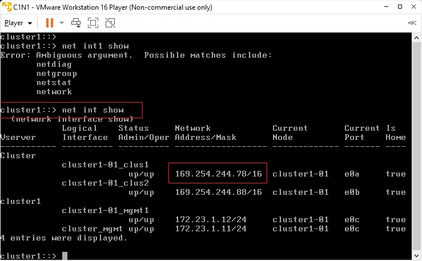The image size is (422, 261).
Task: Pause the virtual machine with the orange button
Action: click(x=50, y=23)
